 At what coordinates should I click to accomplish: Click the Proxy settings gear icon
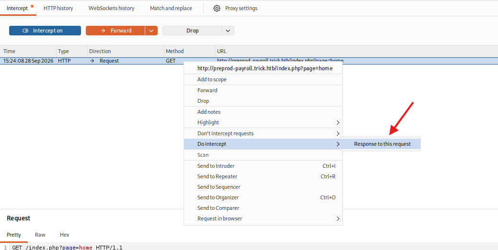point(217,8)
